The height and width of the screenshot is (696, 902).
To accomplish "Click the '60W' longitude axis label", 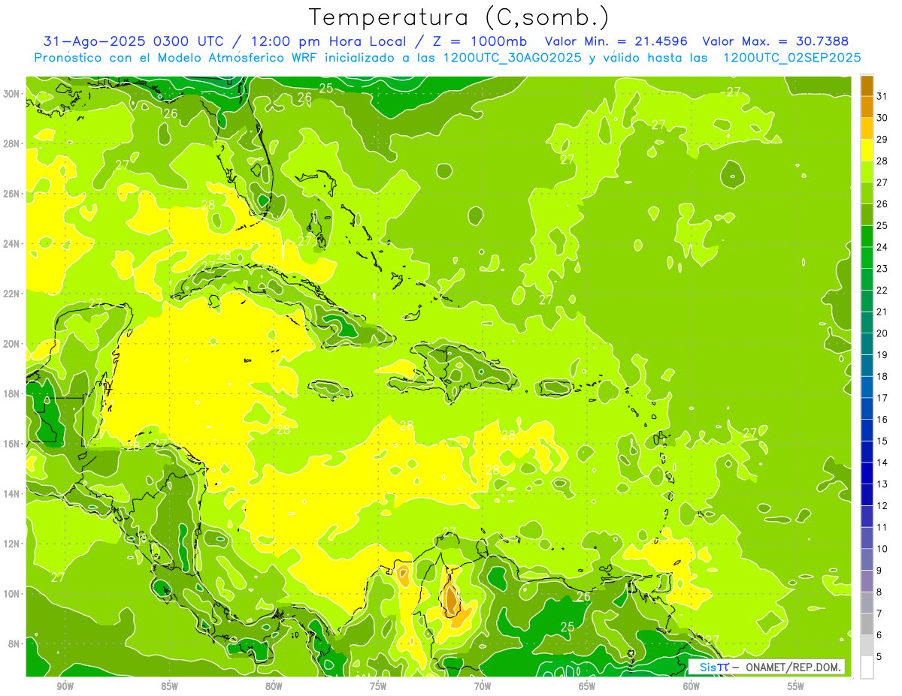I will [692, 686].
